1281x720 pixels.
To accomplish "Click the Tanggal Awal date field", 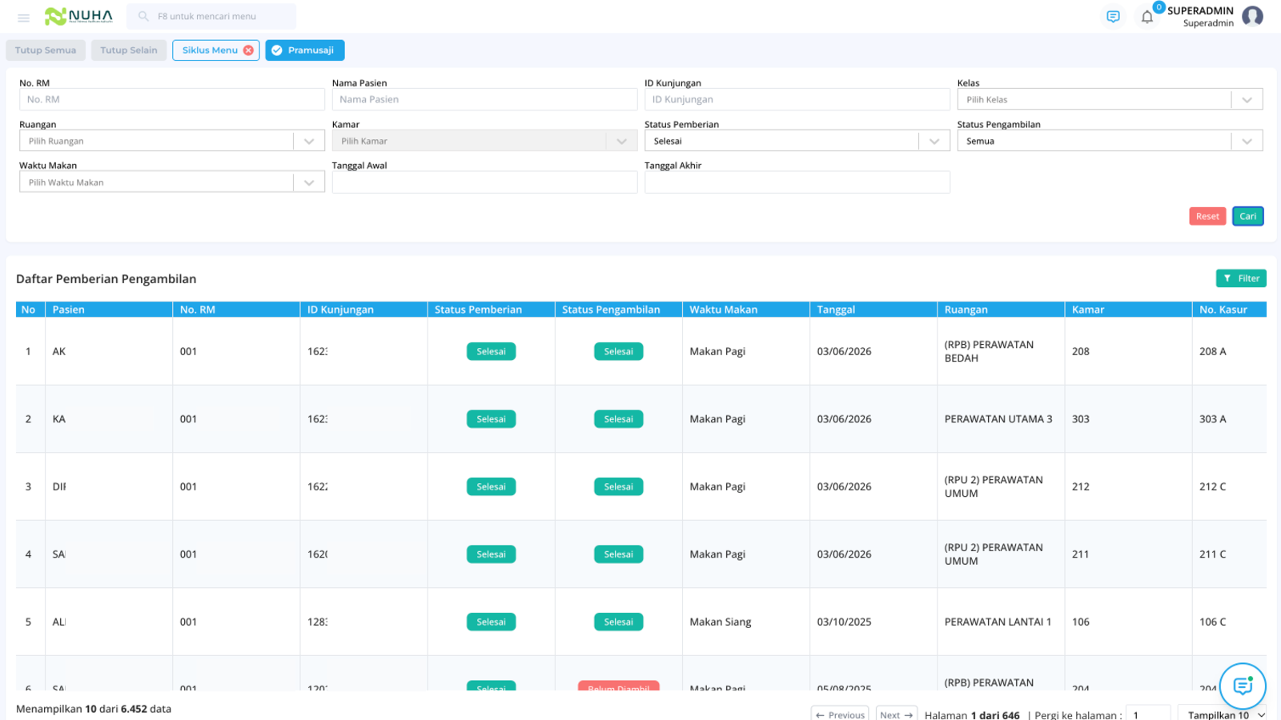I will tap(484, 182).
